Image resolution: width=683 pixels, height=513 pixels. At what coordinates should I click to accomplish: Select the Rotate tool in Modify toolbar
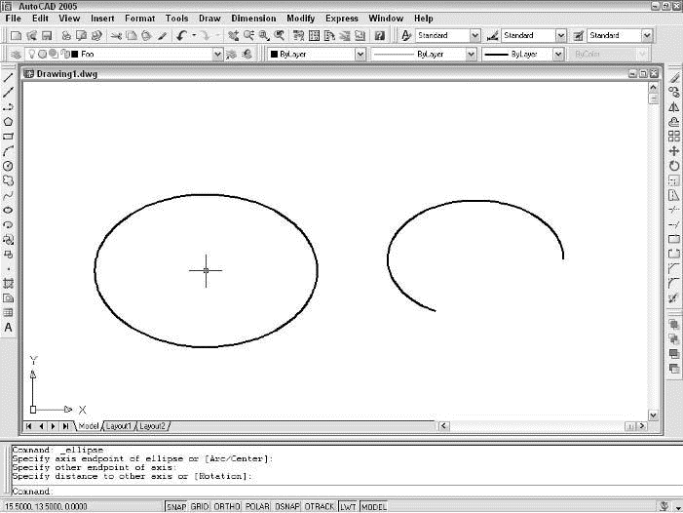[673, 166]
